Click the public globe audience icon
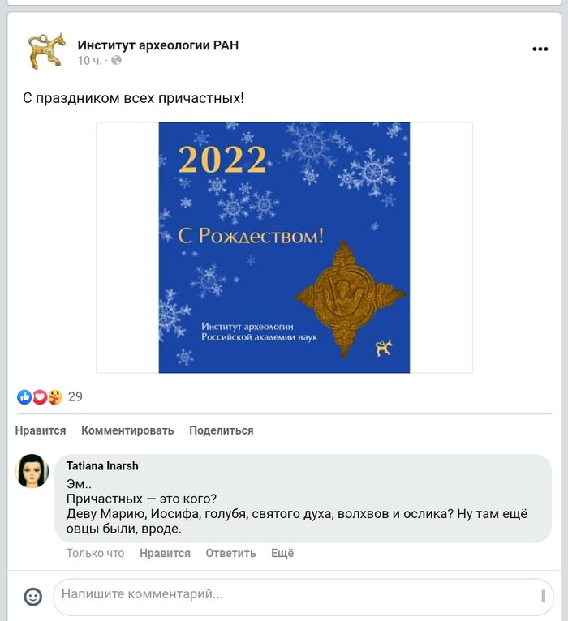This screenshot has width=568, height=621. (117, 61)
